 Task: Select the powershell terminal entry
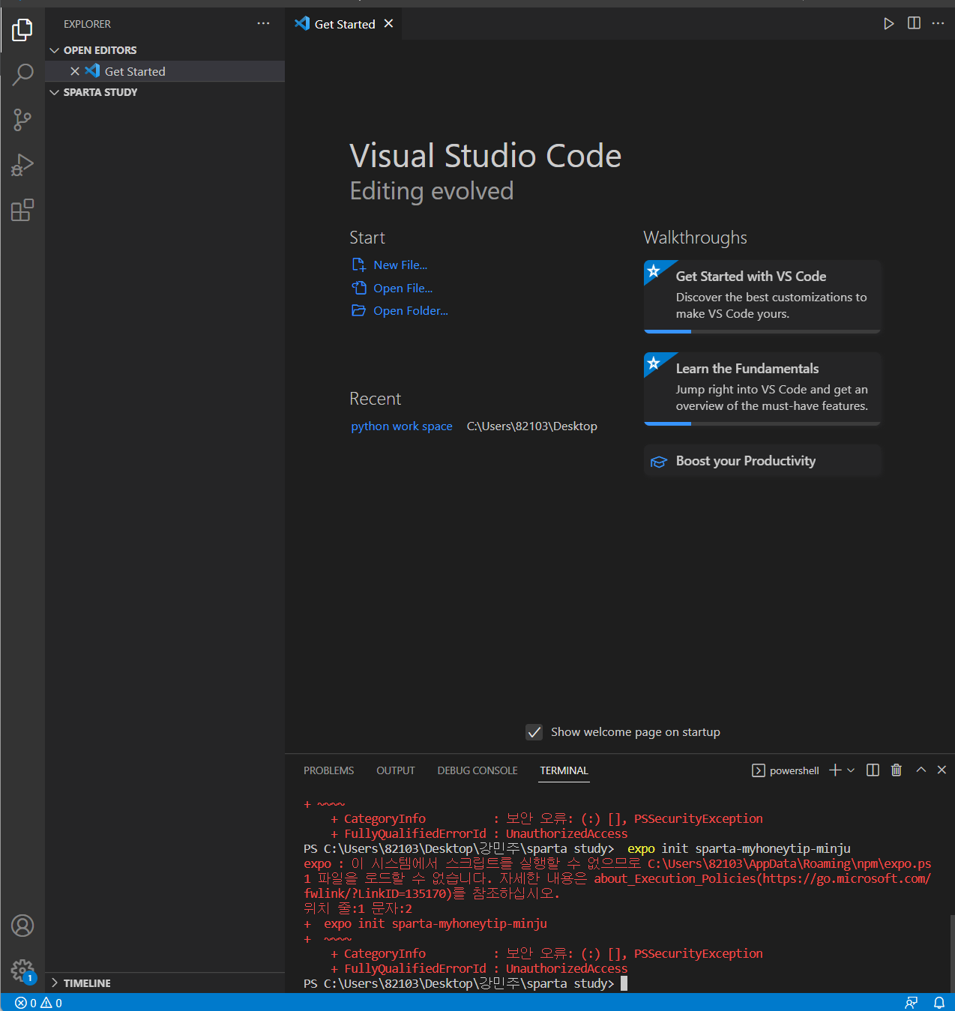786,770
